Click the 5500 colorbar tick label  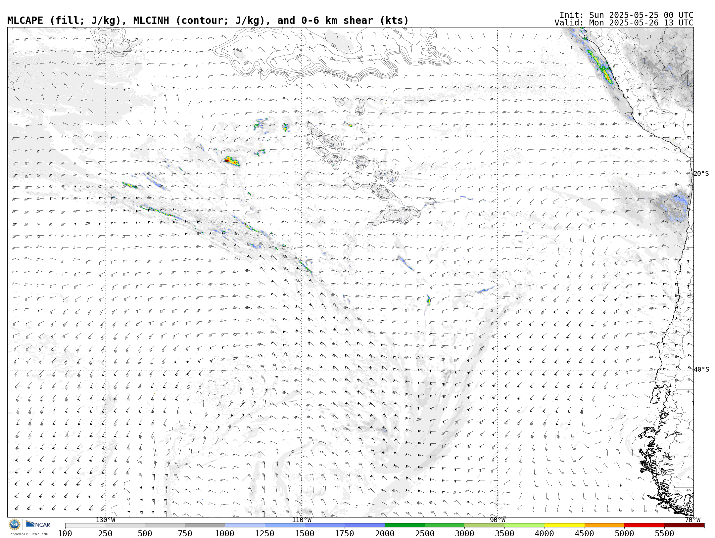point(664,534)
